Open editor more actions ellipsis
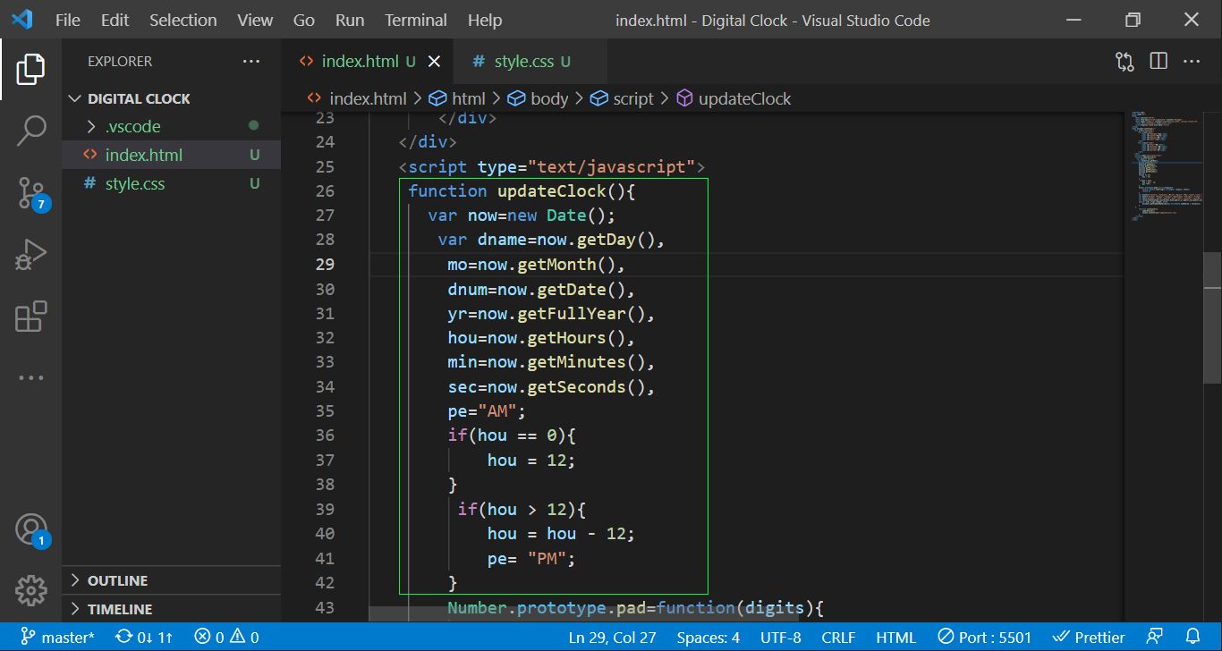Screen dimensions: 1222x651 1192,62
